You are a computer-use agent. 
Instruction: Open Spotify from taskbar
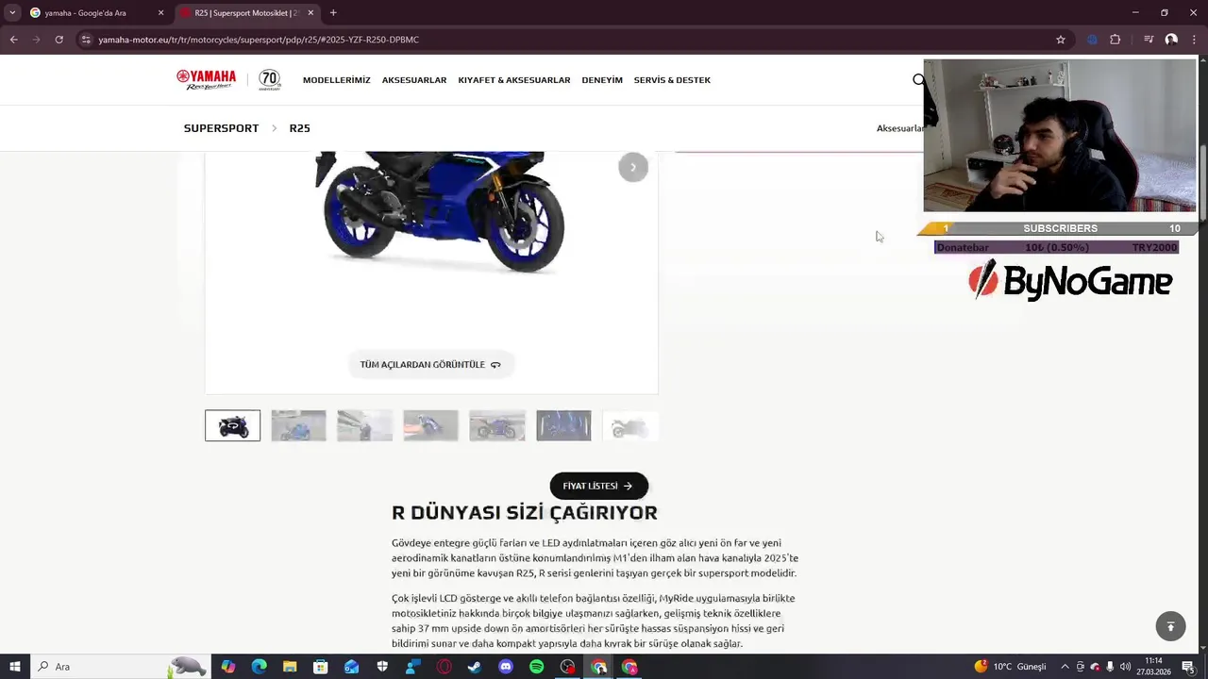(x=536, y=667)
